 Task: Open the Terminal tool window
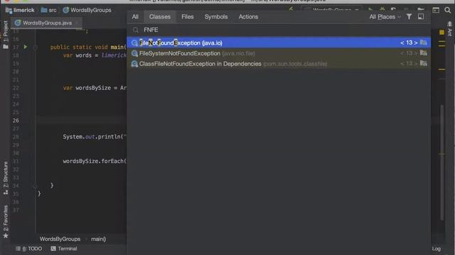[x=64, y=249]
